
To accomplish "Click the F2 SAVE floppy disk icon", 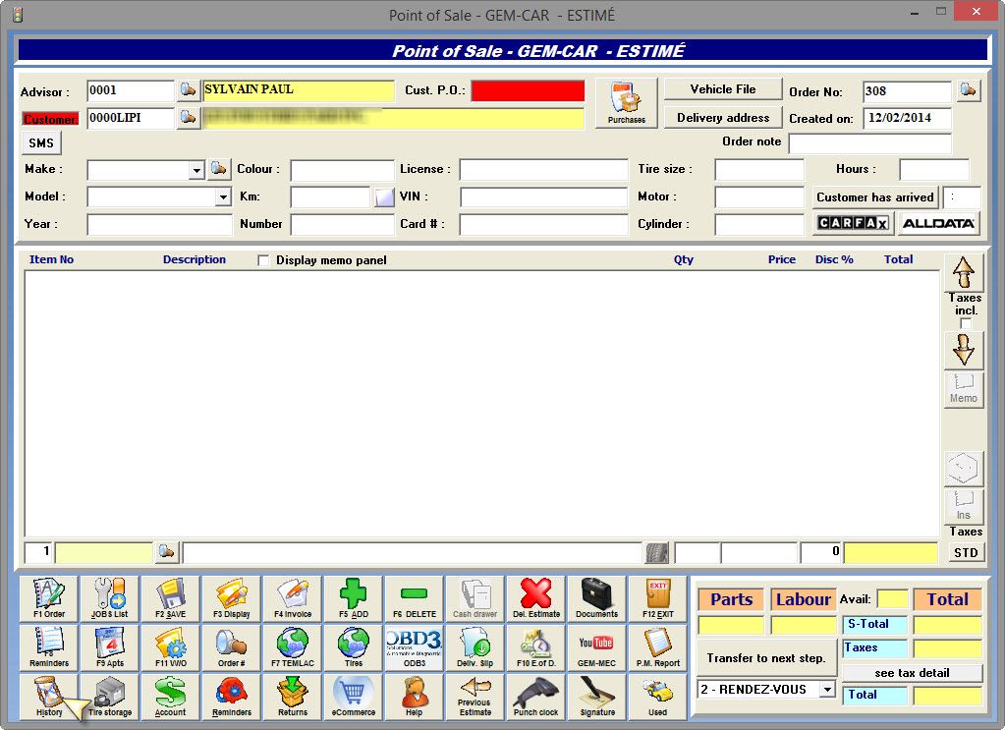I will coord(171,598).
